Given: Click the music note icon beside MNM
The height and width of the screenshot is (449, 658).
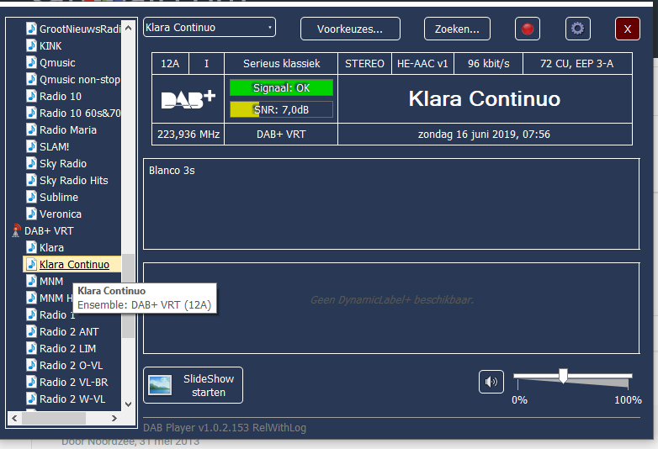Looking at the screenshot, I should coord(31,281).
